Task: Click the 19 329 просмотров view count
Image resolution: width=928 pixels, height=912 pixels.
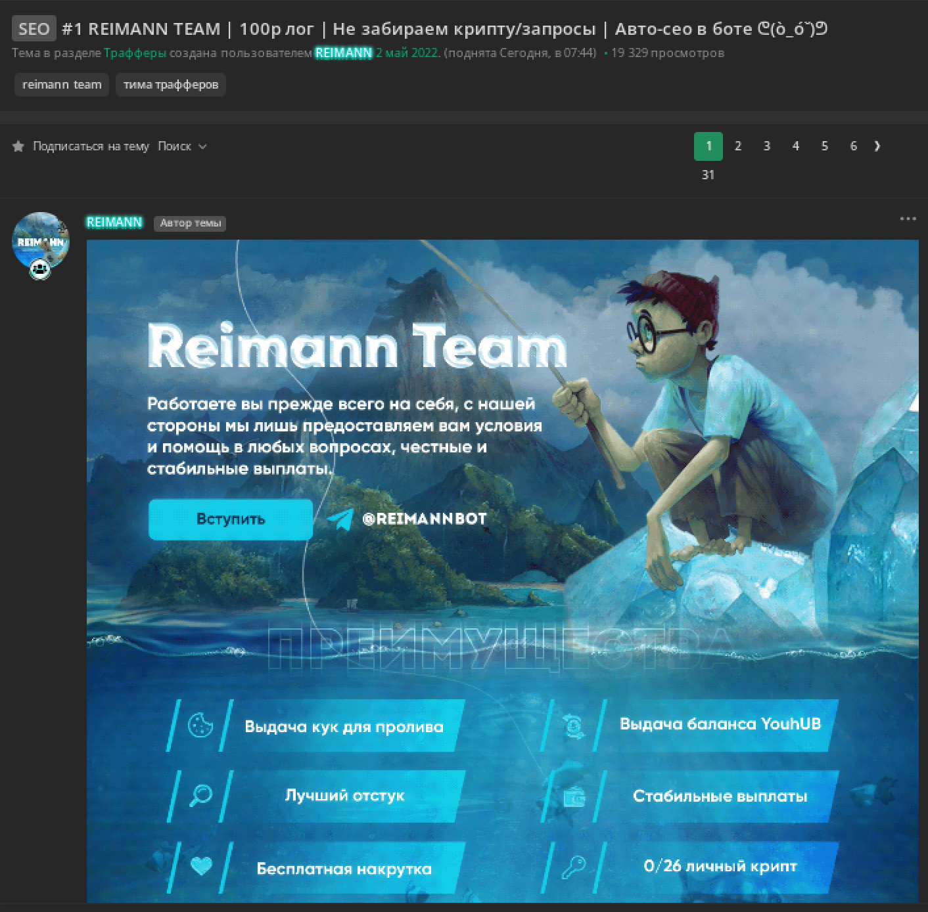Action: [668, 53]
